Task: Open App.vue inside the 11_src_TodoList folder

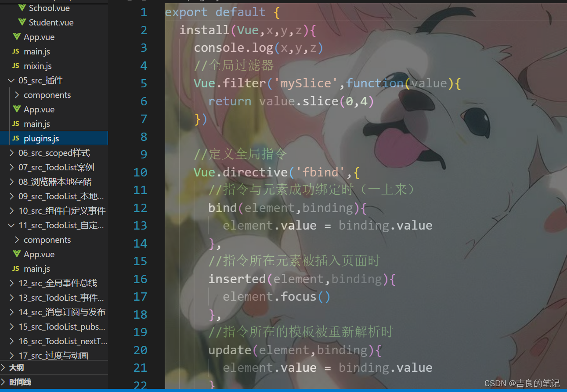Action: (39, 254)
